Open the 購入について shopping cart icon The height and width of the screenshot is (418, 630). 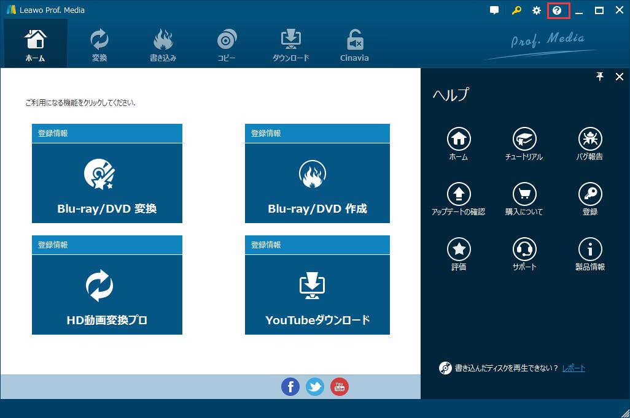click(524, 194)
